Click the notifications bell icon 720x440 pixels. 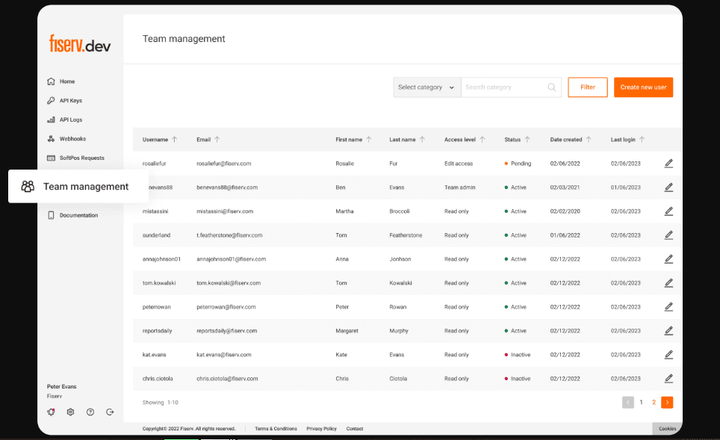point(51,412)
